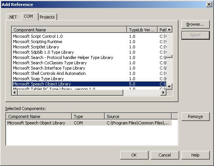Select Microsoft Scriptlet Library
Viewport: 214px width, 166px height.
coord(89,47)
